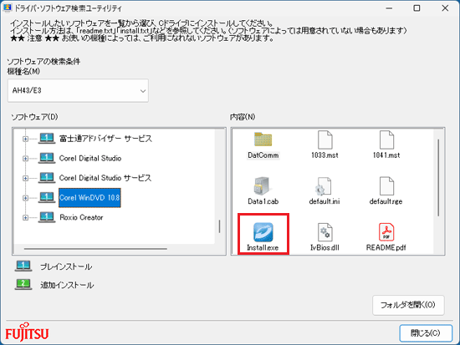Click the Install.exe installer icon

[x=263, y=232]
